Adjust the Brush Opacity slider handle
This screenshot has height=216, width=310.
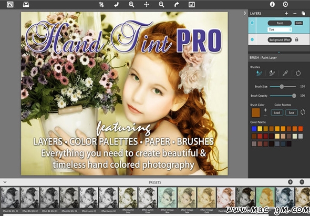pyautogui.click(x=294, y=96)
